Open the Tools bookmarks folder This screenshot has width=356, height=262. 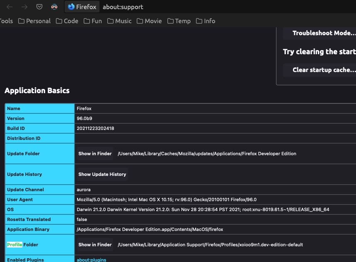click(6, 21)
